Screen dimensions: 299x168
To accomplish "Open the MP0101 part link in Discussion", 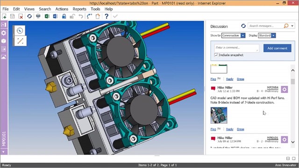I will pyautogui.click(x=272, y=138).
